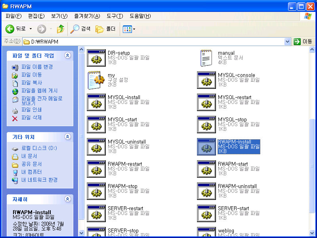Select the MYSQL-console batch file icon
This screenshot has height=238, width=317.
tap(206, 80)
